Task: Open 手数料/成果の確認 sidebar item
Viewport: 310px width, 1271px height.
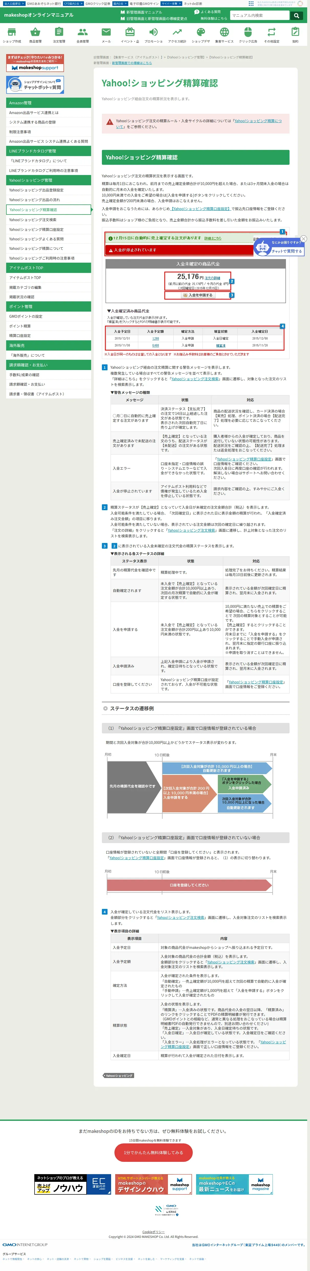Action: tap(49, 374)
